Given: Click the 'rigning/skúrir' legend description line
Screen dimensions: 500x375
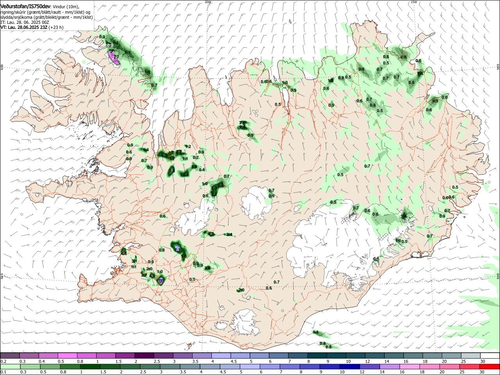Looking at the screenshot, I should tap(46, 12).
